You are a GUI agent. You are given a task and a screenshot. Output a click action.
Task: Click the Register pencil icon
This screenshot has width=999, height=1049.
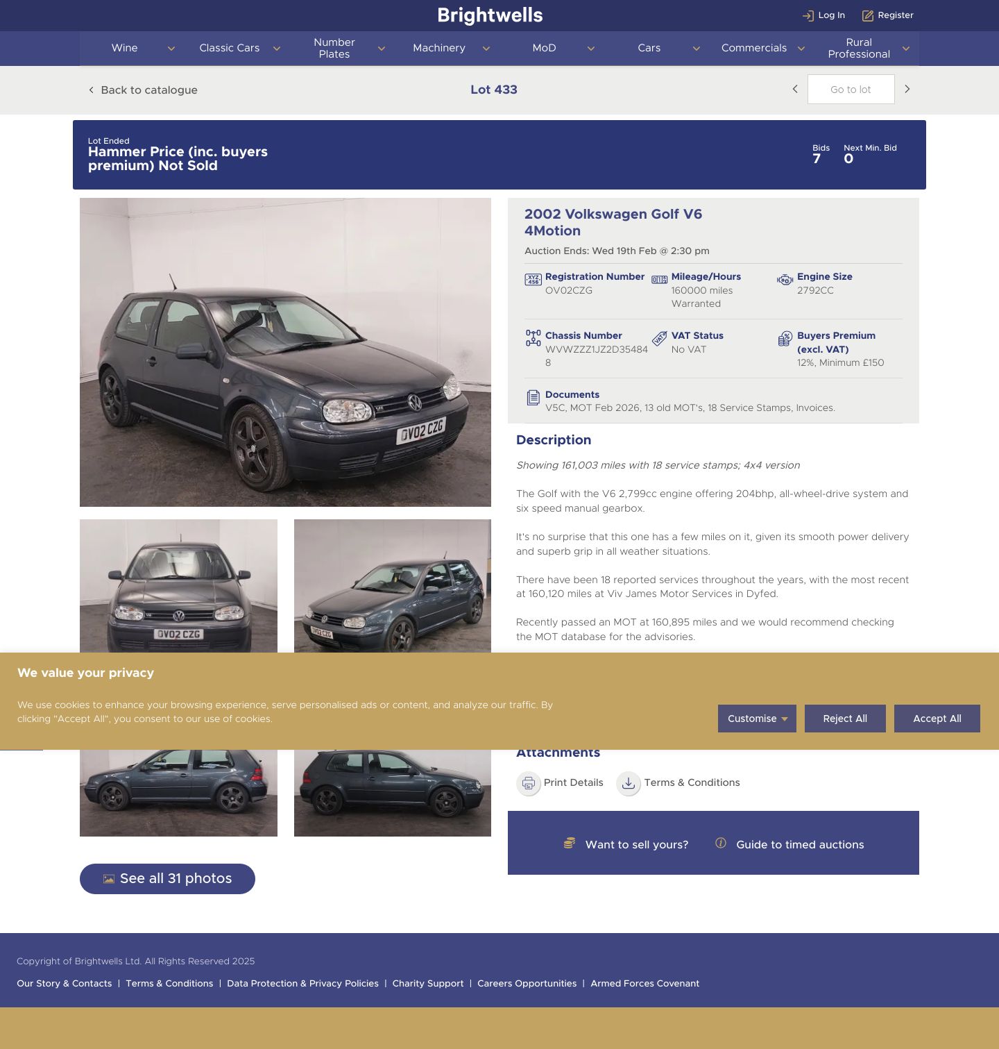click(x=867, y=15)
